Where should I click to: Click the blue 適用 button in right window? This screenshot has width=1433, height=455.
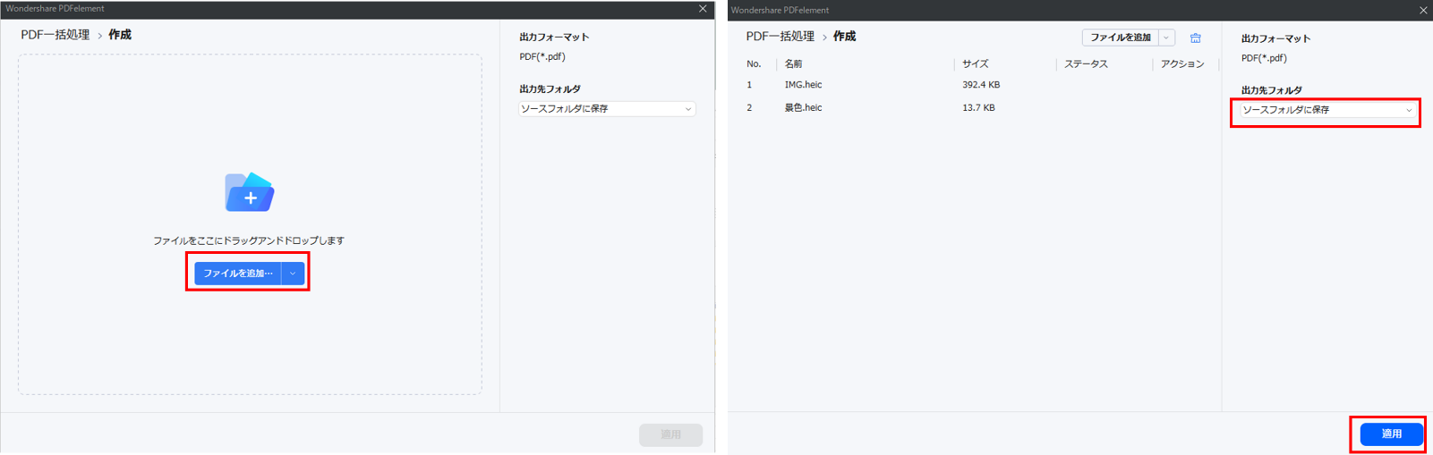(1391, 434)
